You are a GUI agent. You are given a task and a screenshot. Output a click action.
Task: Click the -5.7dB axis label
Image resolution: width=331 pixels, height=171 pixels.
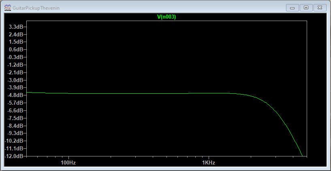click(15, 103)
